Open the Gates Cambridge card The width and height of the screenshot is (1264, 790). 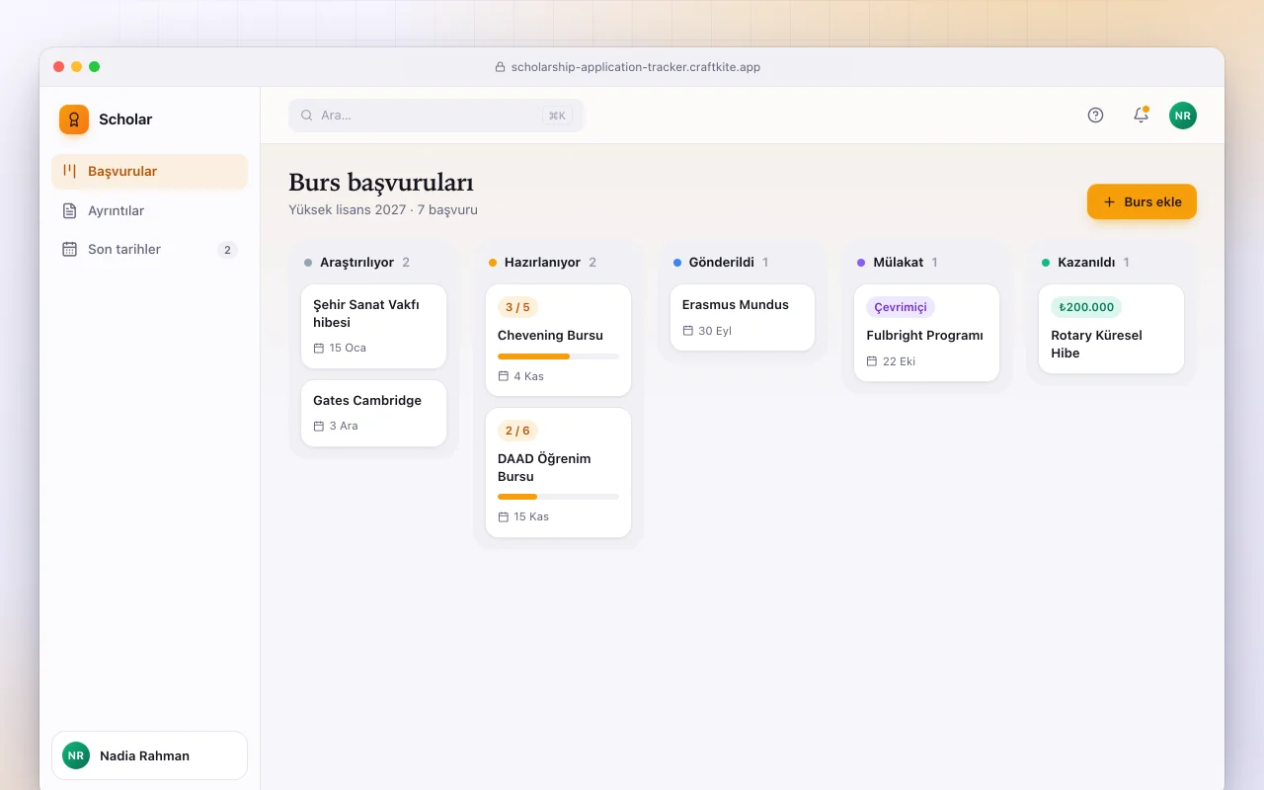pos(373,414)
